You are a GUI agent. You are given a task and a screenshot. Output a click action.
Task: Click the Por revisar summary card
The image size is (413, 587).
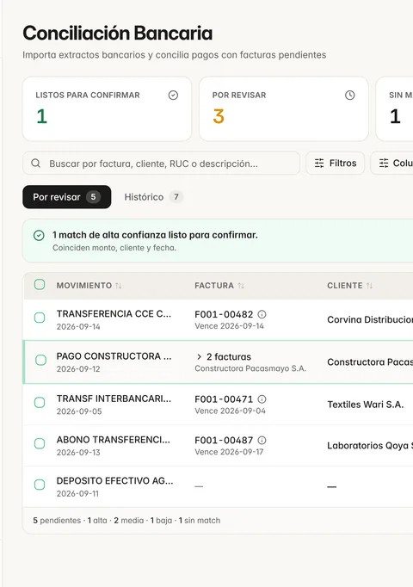point(284,109)
